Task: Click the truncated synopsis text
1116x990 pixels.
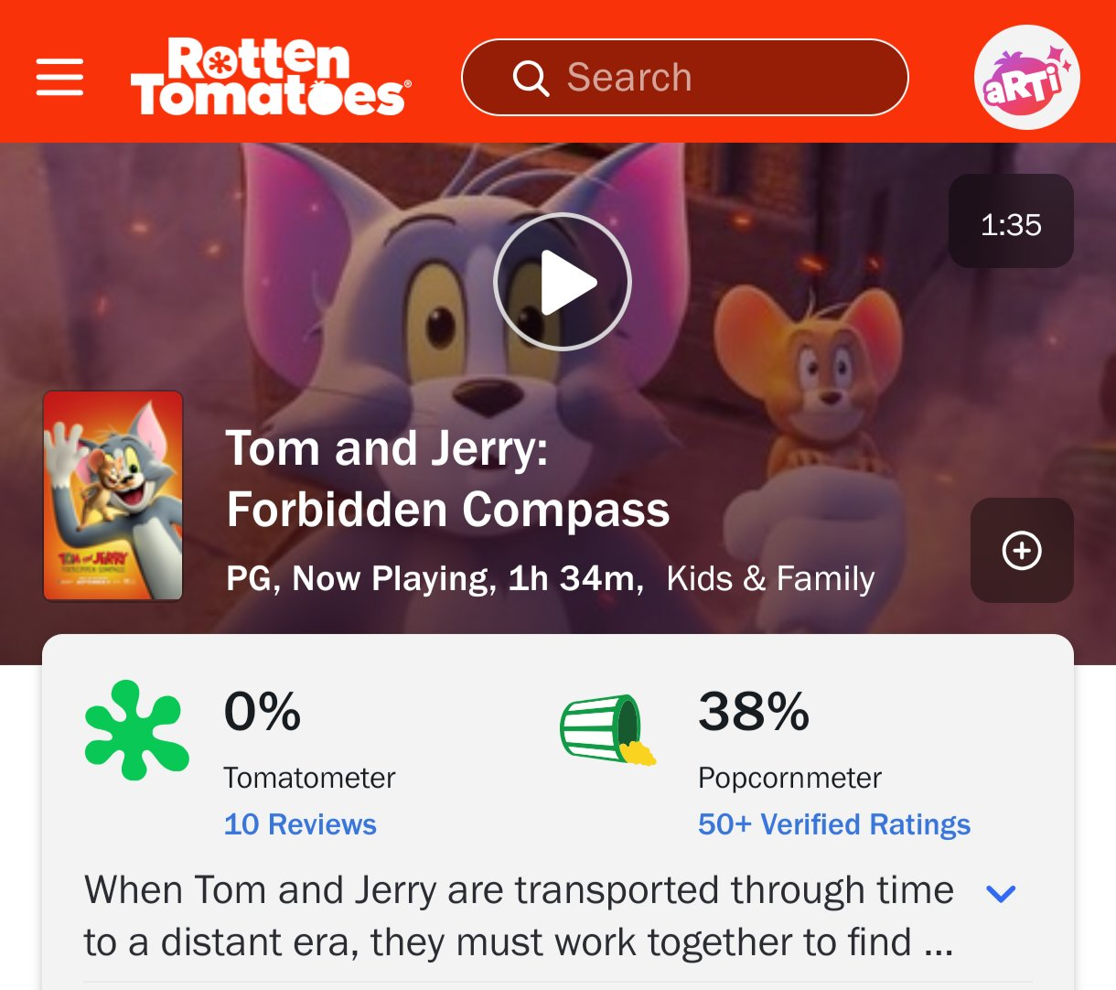Action: [520, 916]
